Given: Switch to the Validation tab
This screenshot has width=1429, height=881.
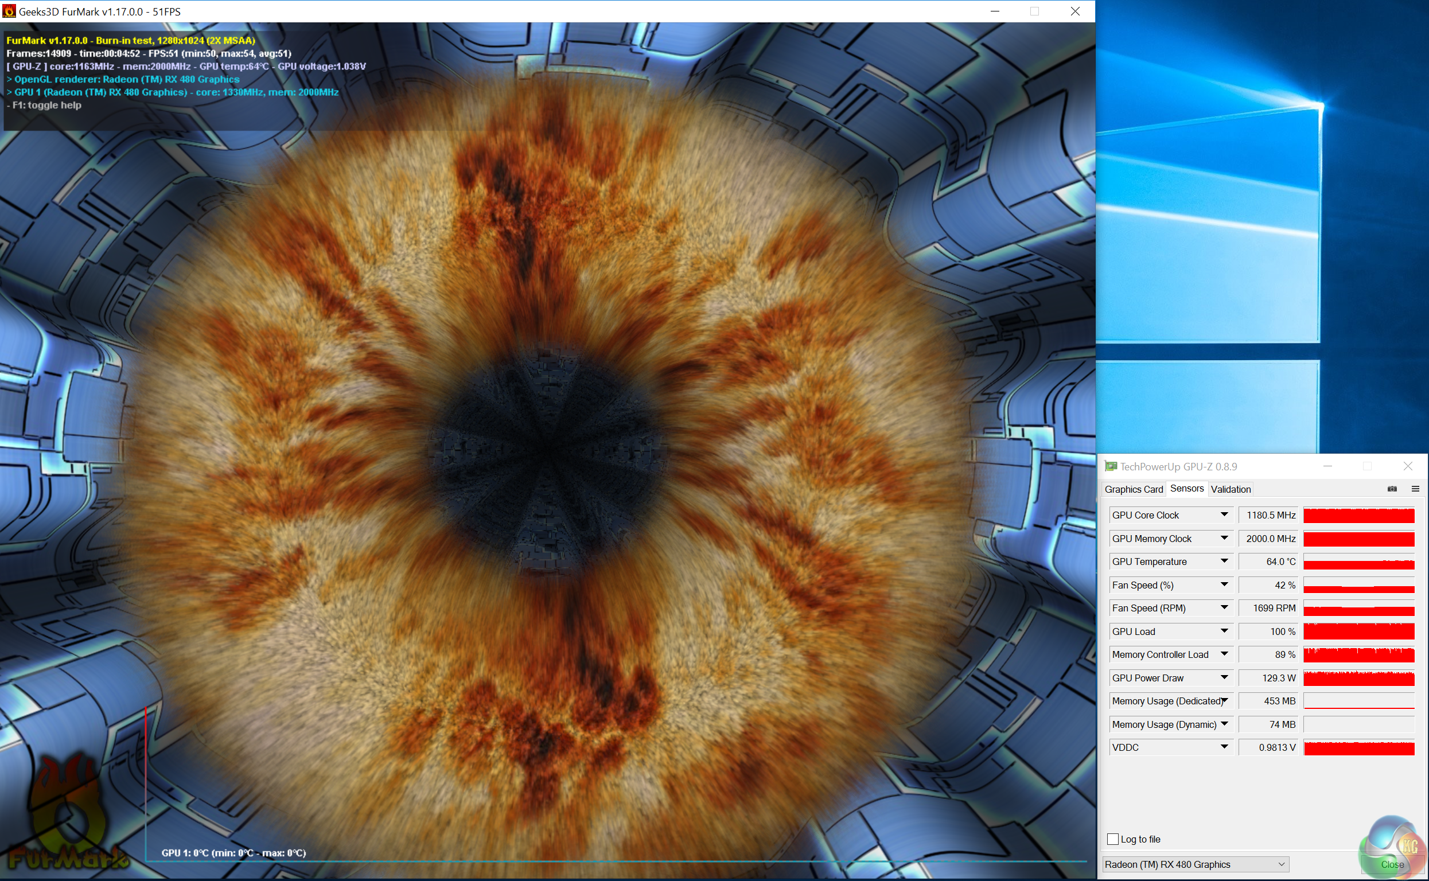Looking at the screenshot, I should click(1231, 489).
